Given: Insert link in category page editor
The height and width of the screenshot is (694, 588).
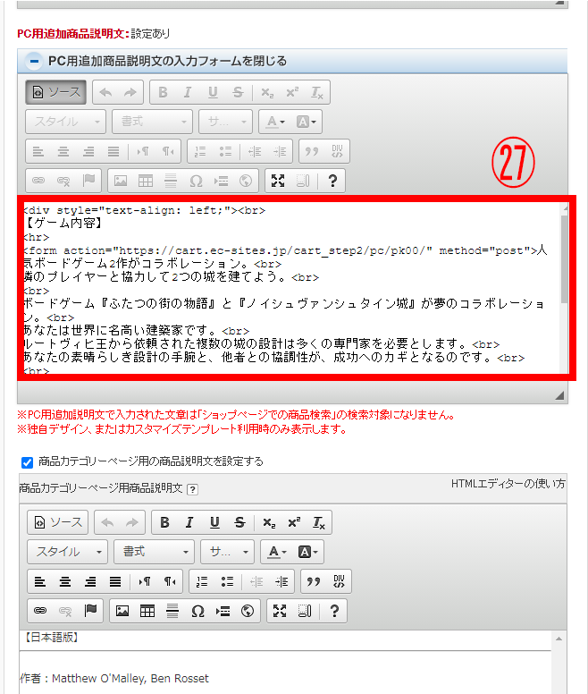Looking at the screenshot, I should [40, 611].
